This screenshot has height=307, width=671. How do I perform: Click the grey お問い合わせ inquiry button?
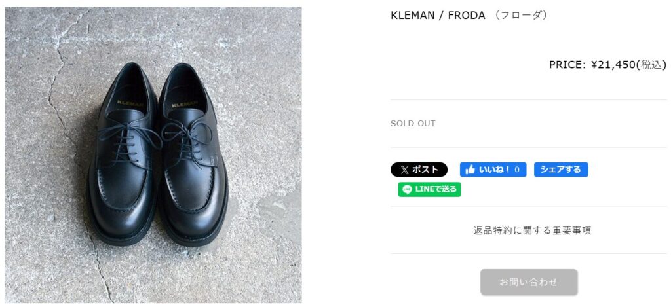[529, 282]
